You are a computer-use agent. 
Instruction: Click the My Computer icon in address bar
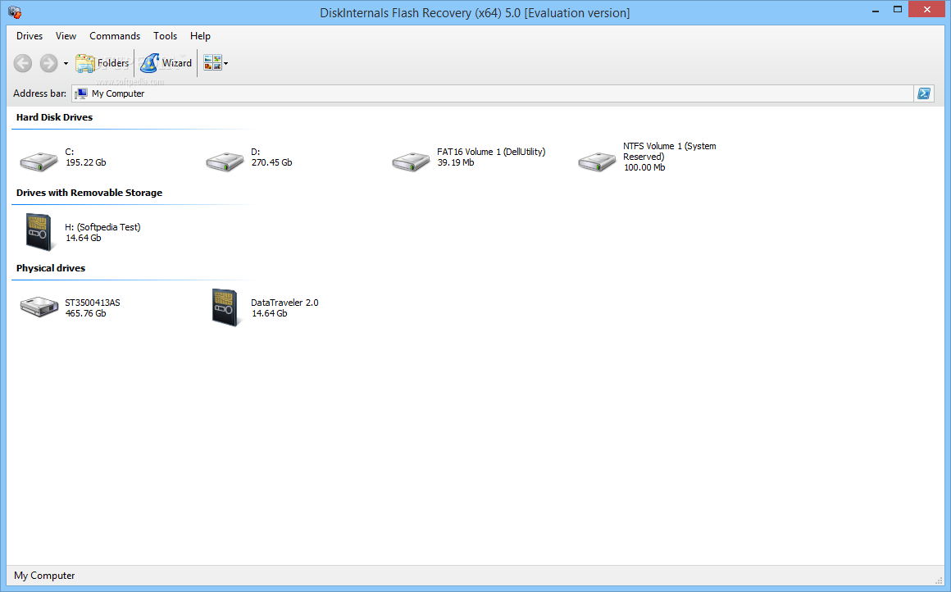point(80,93)
